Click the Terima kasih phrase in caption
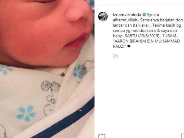The height and width of the screenshot is (138, 184). (165, 25)
